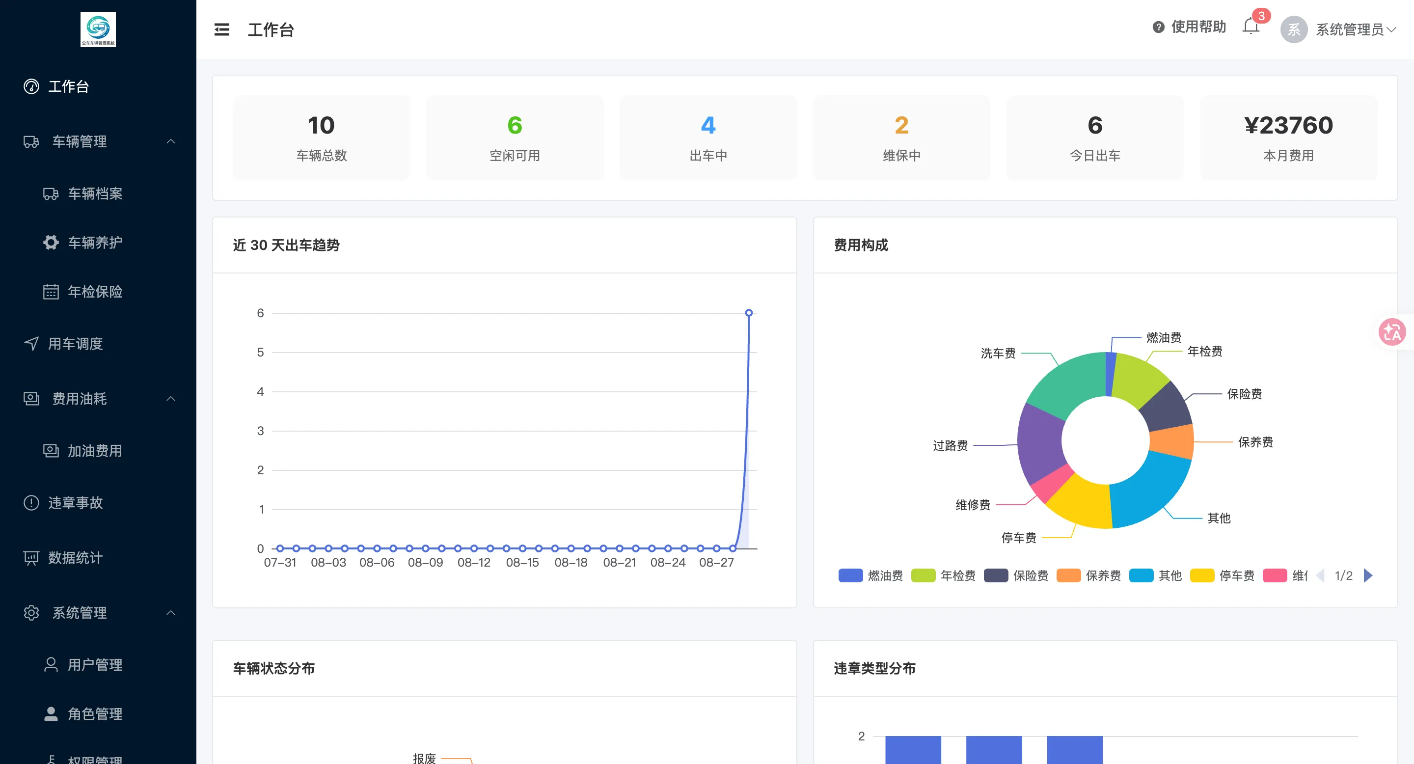The image size is (1414, 764).
Task: Click the 空闲可用 stat card
Action: 515,137
